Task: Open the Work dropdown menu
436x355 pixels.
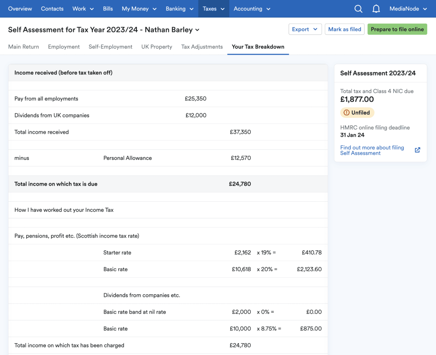Action: click(x=83, y=9)
